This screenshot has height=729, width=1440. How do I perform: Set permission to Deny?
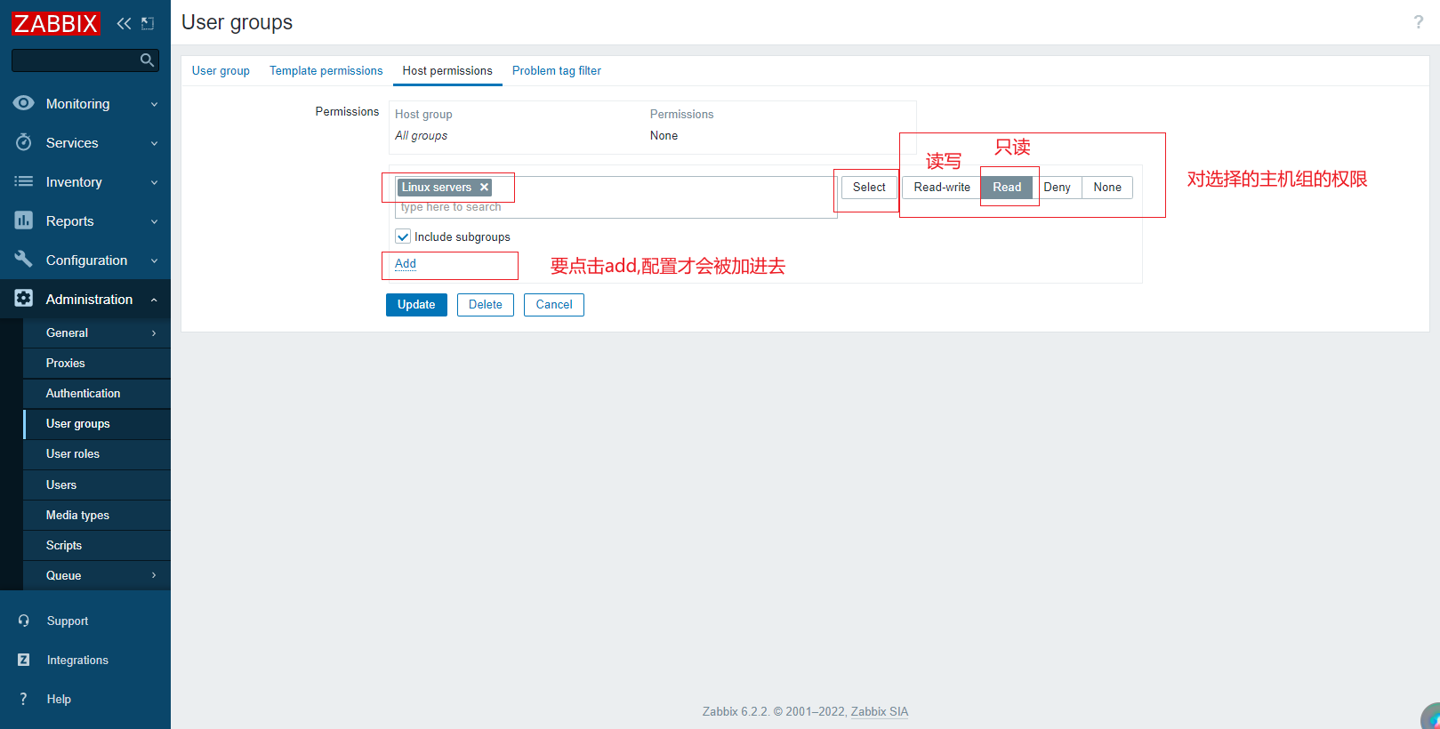[1057, 187]
